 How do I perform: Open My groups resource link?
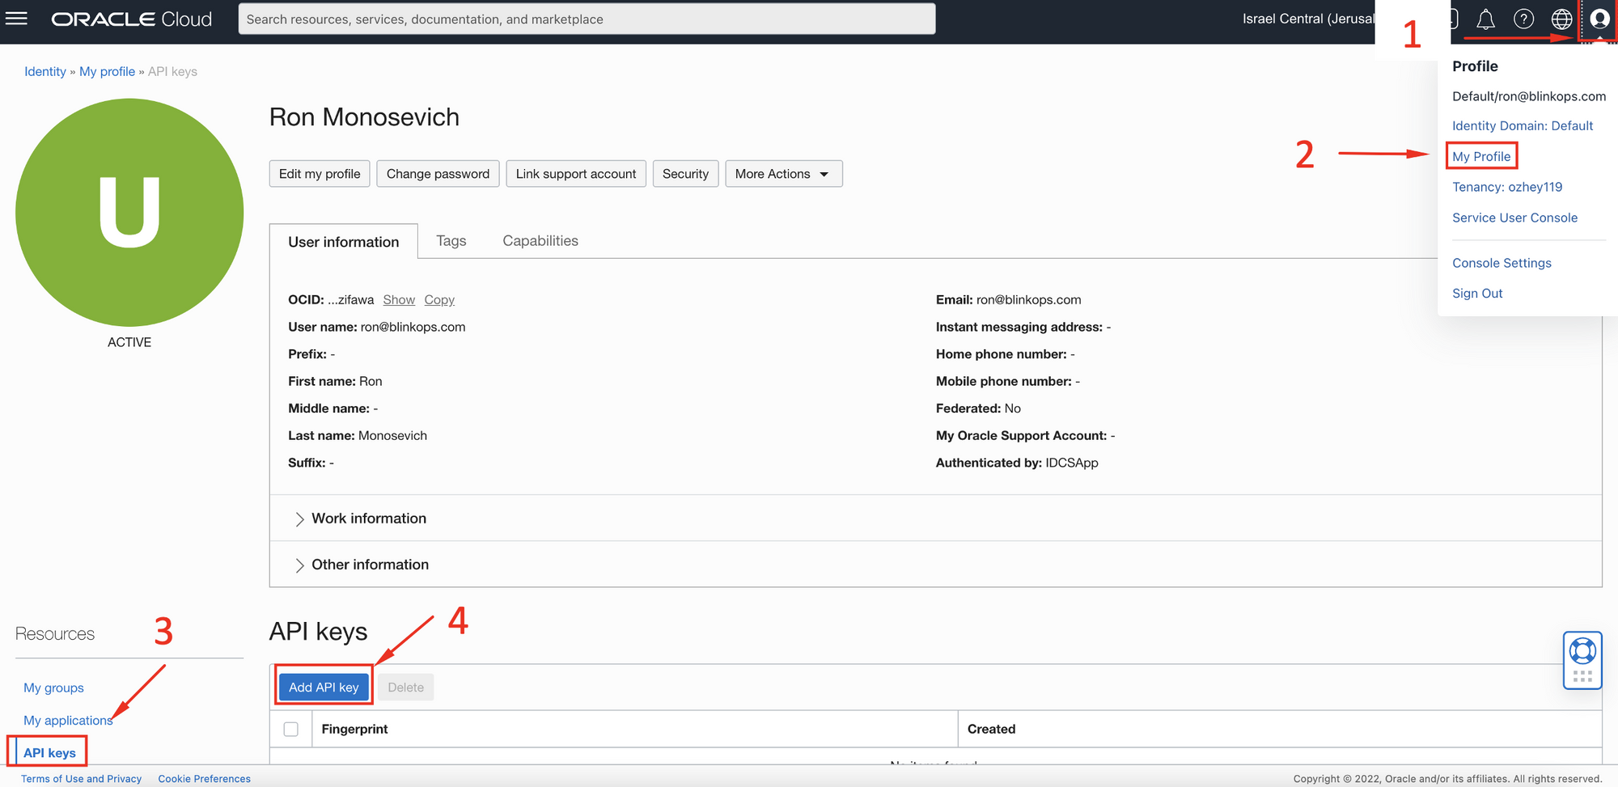point(53,688)
